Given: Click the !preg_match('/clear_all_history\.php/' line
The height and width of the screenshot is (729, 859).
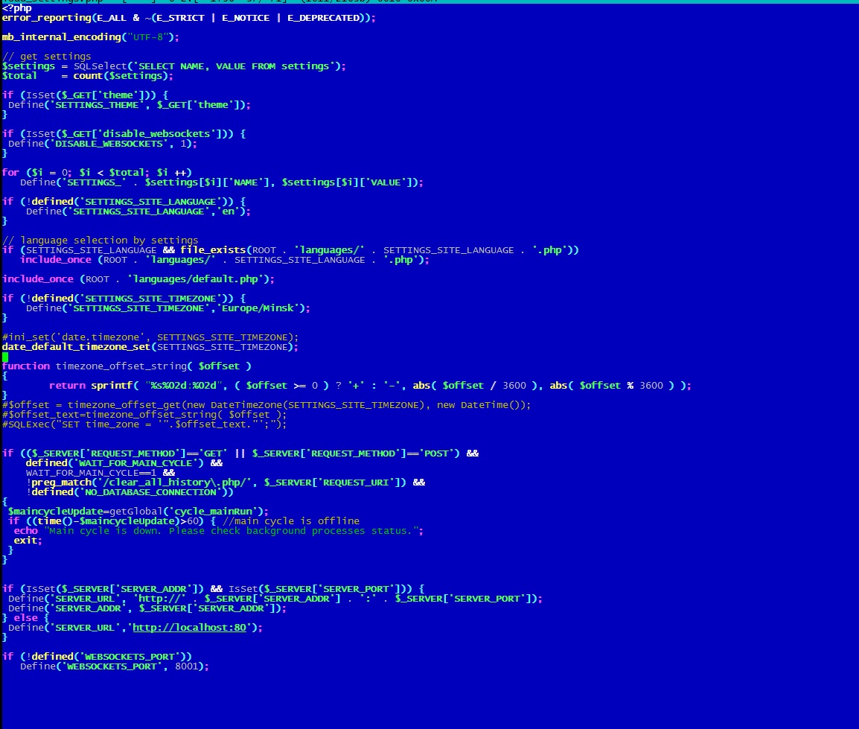Looking at the screenshot, I should click(225, 483).
